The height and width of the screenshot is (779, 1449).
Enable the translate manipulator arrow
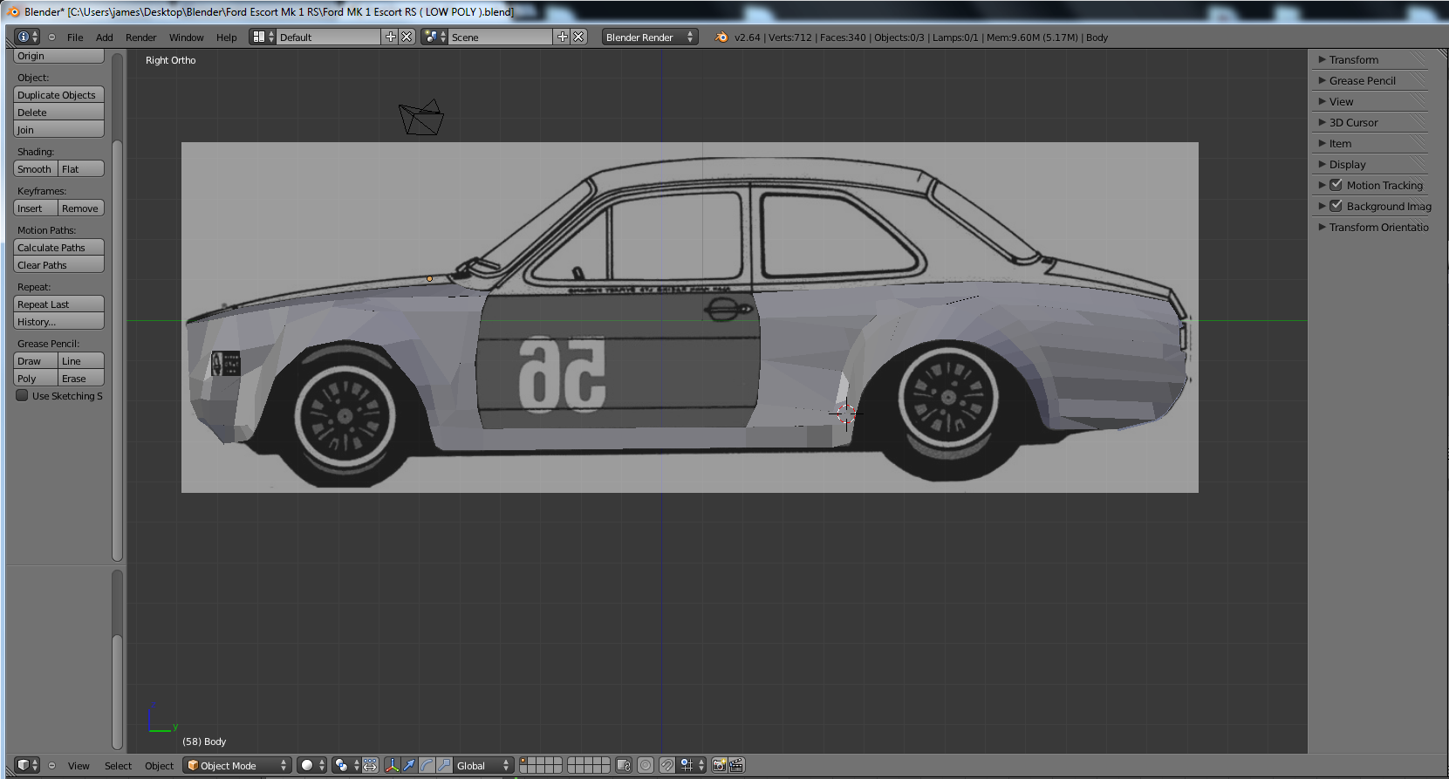click(409, 765)
